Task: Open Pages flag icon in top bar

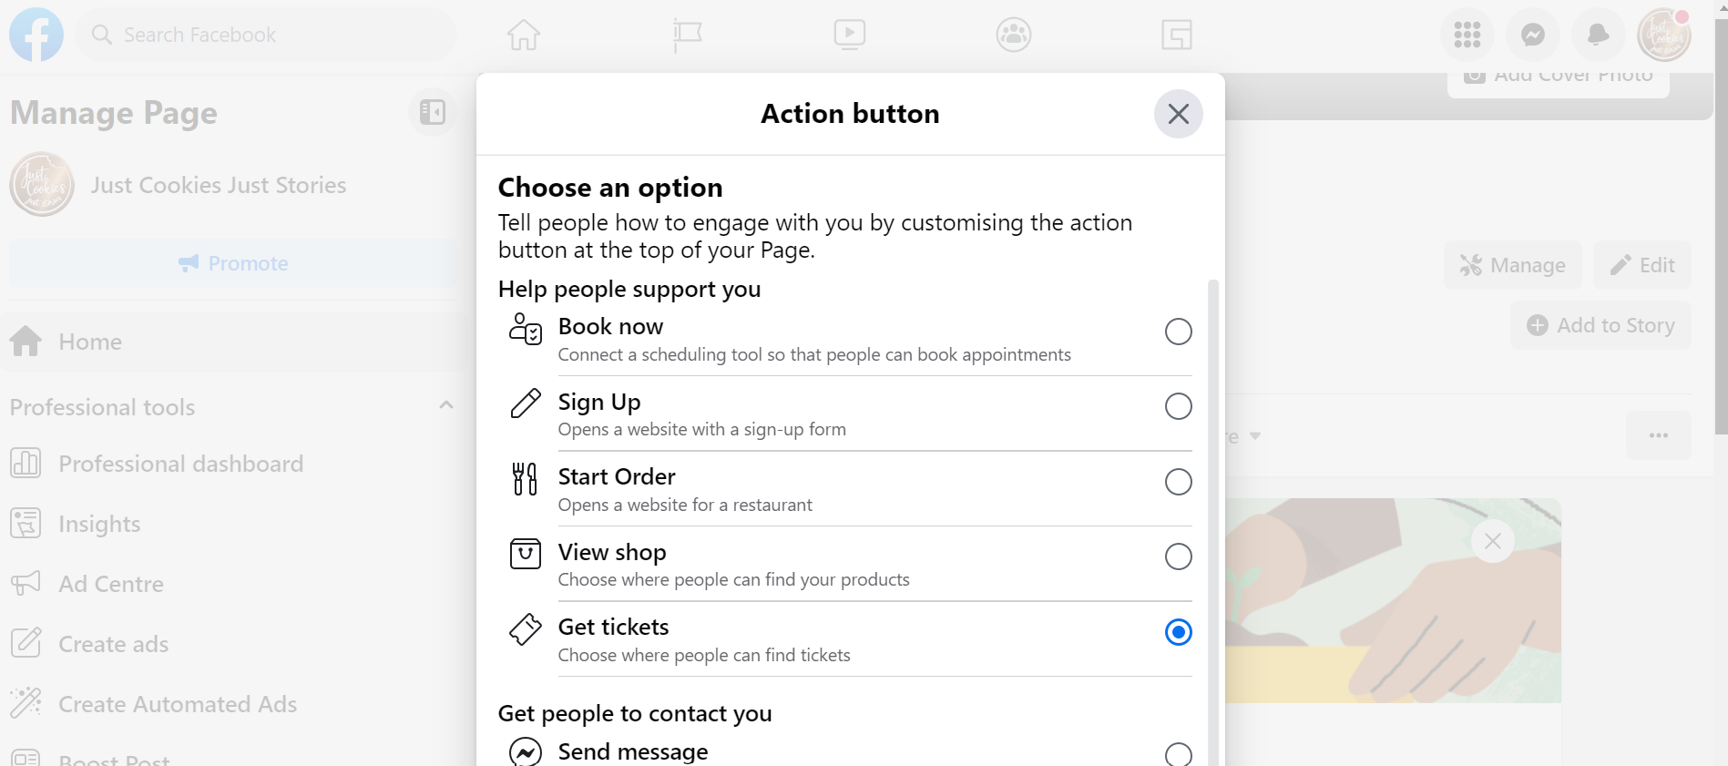Action: pos(687,35)
